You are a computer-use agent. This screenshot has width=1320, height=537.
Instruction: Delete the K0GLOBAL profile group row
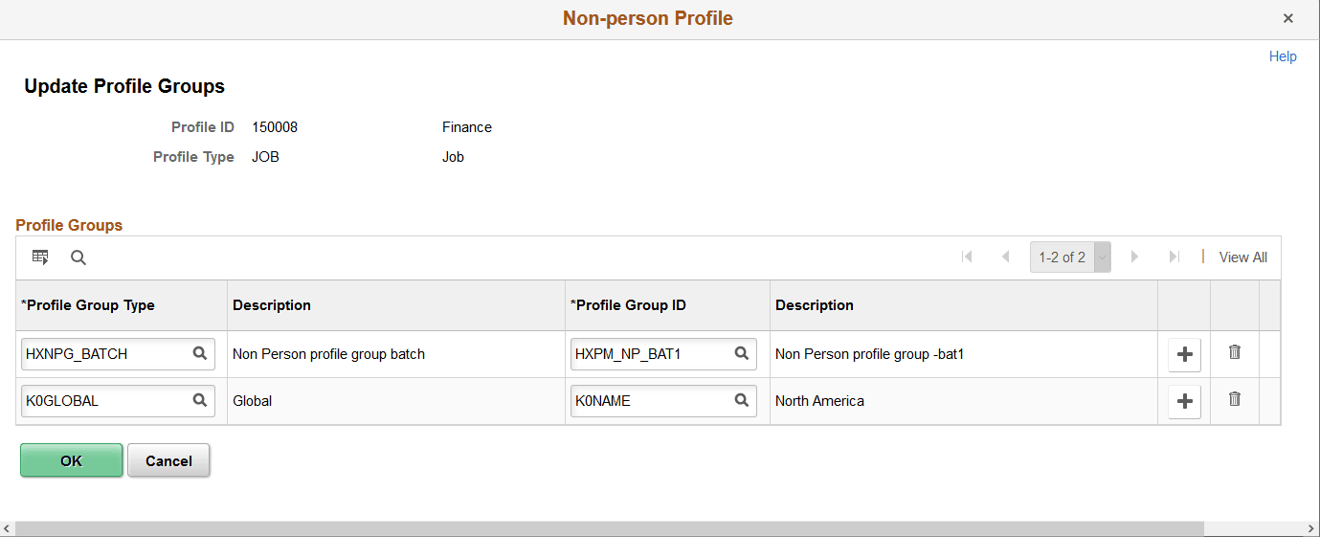[x=1235, y=399]
